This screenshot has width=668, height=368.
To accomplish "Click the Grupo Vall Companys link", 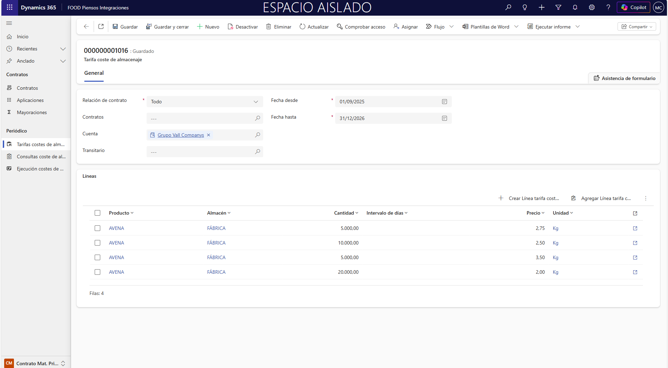I will pos(181,135).
